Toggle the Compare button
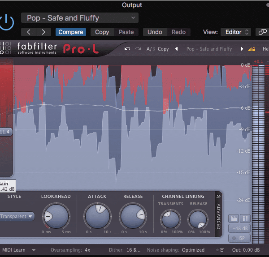This screenshot has height=257, width=269. coord(71,32)
